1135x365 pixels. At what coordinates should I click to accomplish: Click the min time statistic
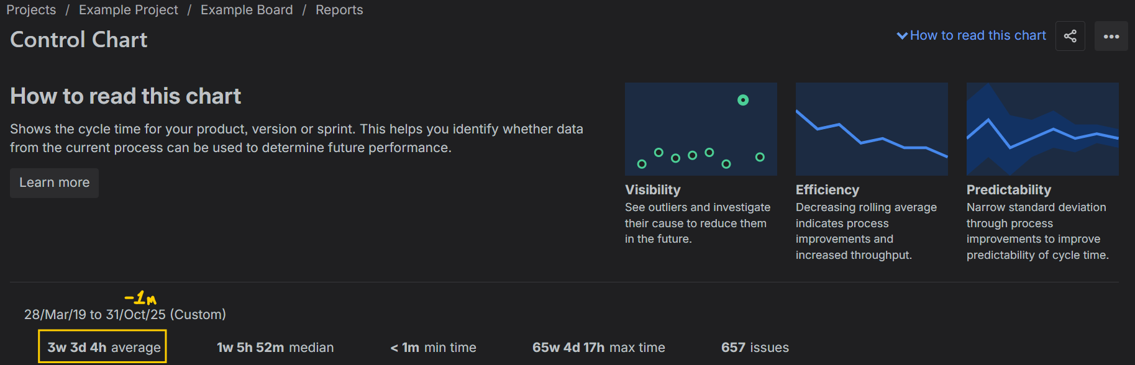tap(433, 348)
